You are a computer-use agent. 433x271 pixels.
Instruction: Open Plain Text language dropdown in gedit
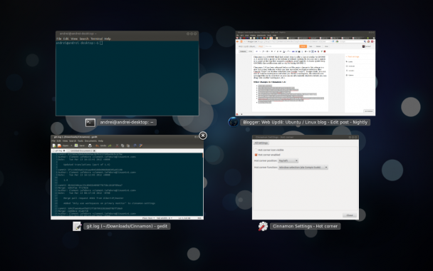(148, 218)
